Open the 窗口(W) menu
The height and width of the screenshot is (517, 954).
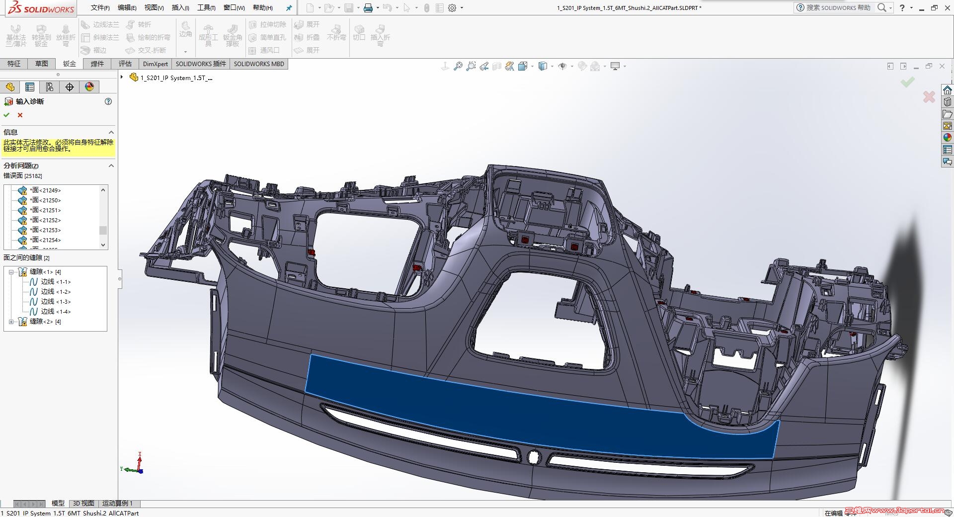[x=234, y=8]
